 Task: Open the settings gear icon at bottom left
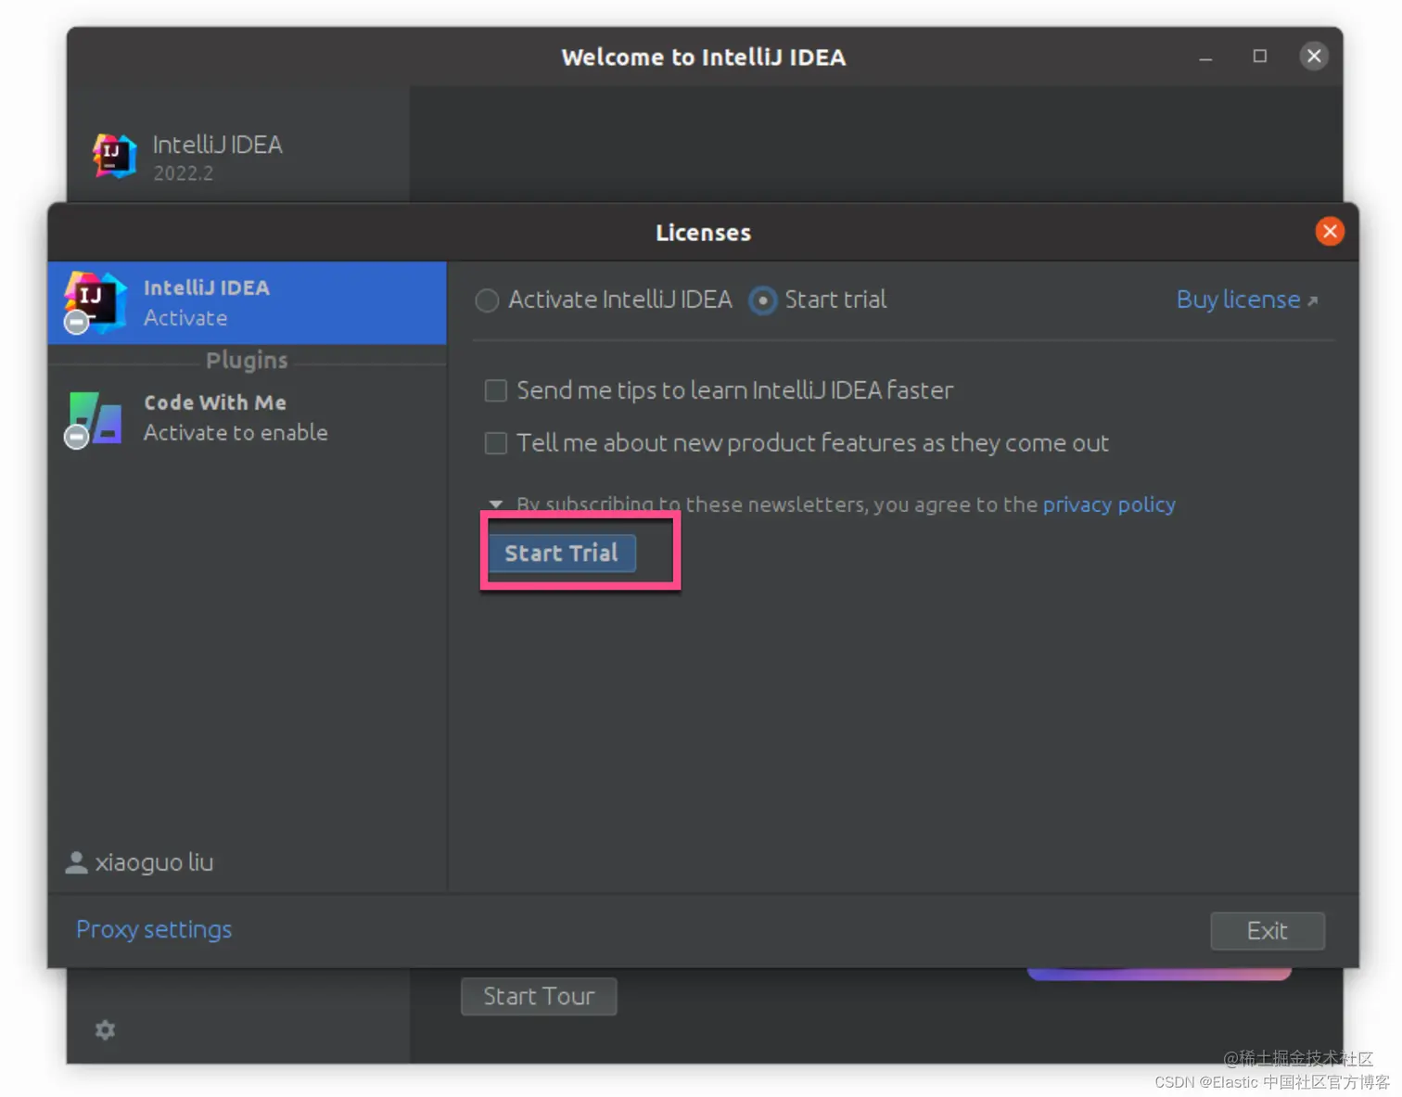[104, 1029]
